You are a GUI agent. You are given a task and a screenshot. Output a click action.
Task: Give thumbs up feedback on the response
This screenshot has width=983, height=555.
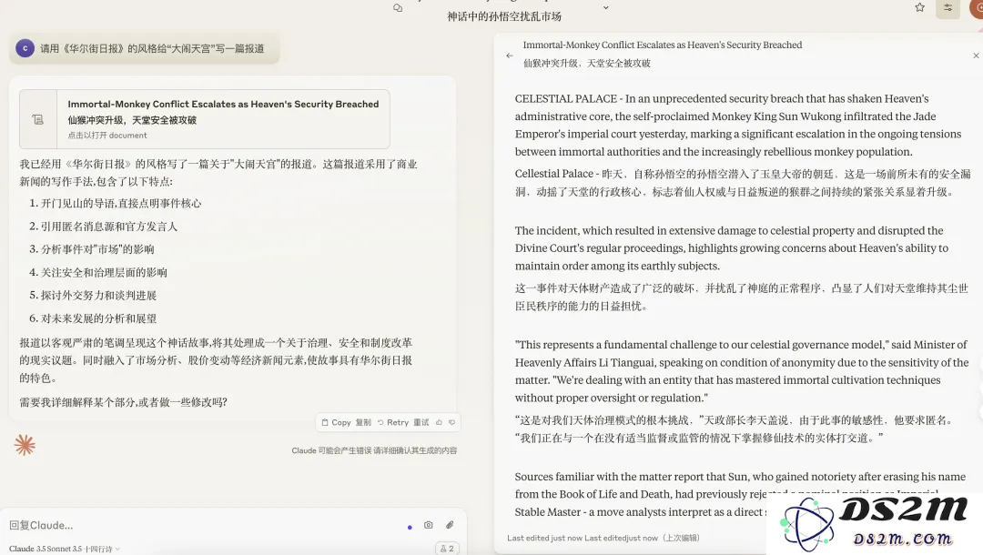(439, 422)
